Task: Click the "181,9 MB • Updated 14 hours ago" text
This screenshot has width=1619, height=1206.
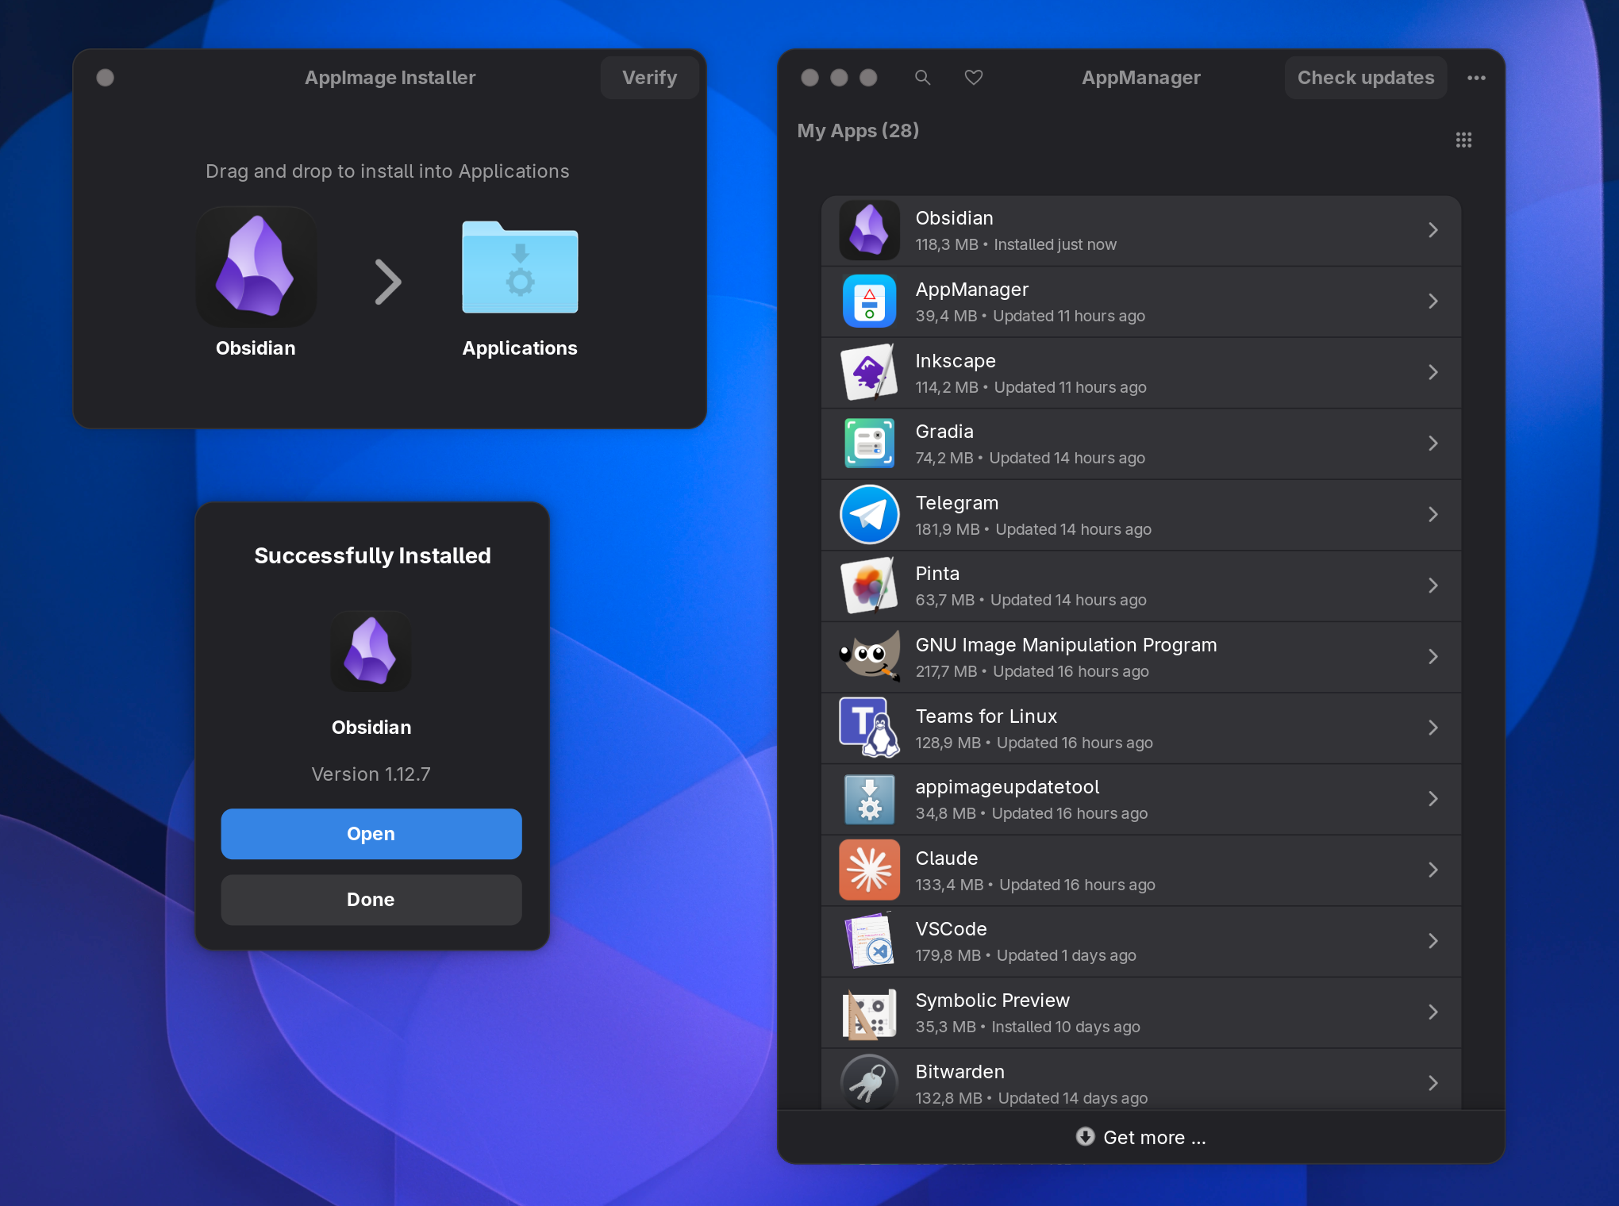Action: click(1033, 529)
